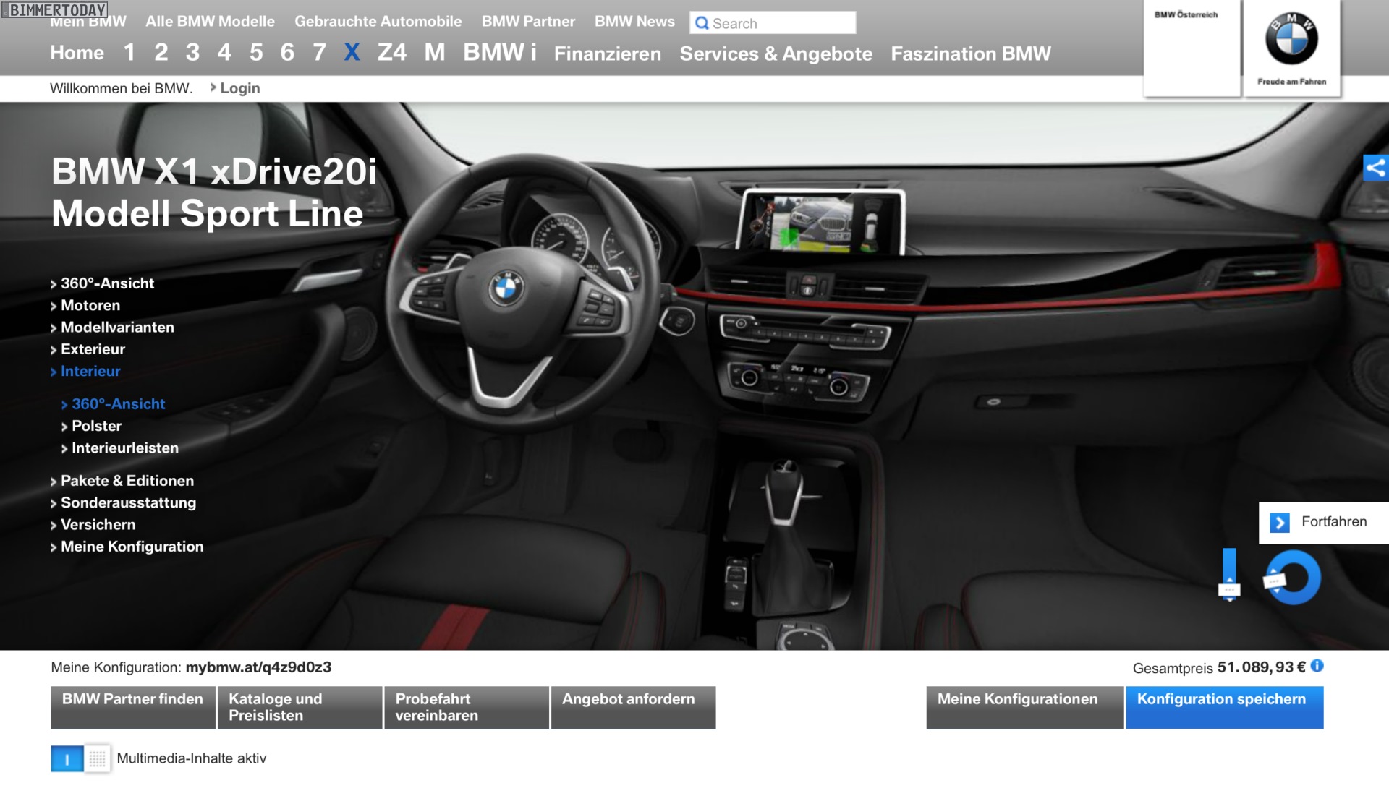Click the Login link

[239, 89]
